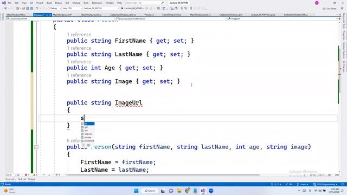Screen dimensions: 347x195
Task: Open the Error List panel tab
Action: 10,179
